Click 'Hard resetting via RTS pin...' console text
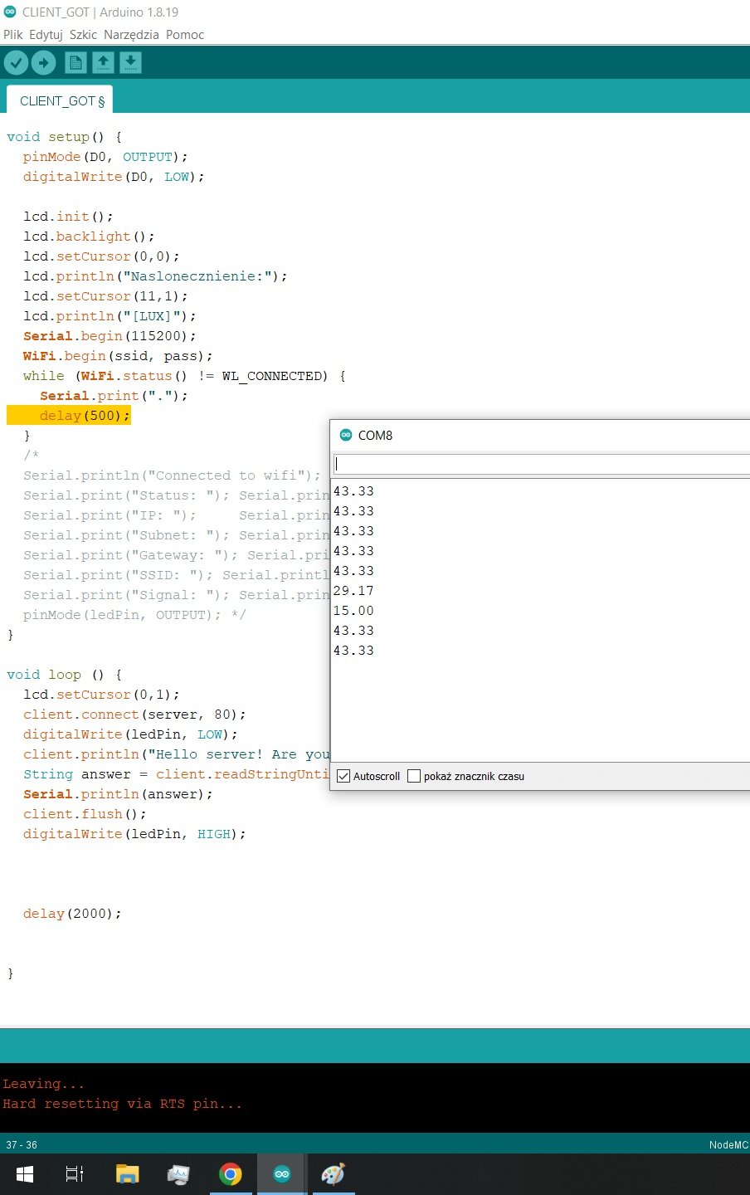The image size is (750, 1195). [122, 1104]
